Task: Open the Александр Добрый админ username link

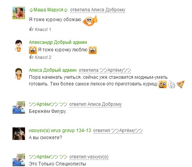Action: tap(58, 42)
